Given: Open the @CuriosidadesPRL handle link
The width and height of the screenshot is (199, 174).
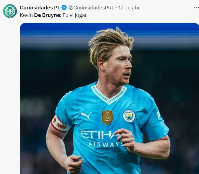Looking at the screenshot, I should coord(91,8).
